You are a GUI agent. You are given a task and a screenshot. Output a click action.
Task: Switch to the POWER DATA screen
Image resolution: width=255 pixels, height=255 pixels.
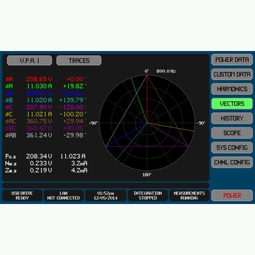[x=232, y=60]
